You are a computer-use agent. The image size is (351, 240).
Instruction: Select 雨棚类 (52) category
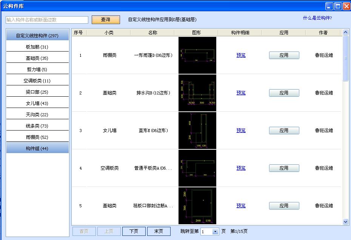coord(37,137)
